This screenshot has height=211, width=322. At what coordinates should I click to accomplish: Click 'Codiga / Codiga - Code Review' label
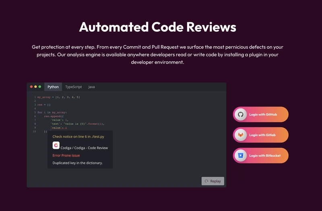click(84, 148)
